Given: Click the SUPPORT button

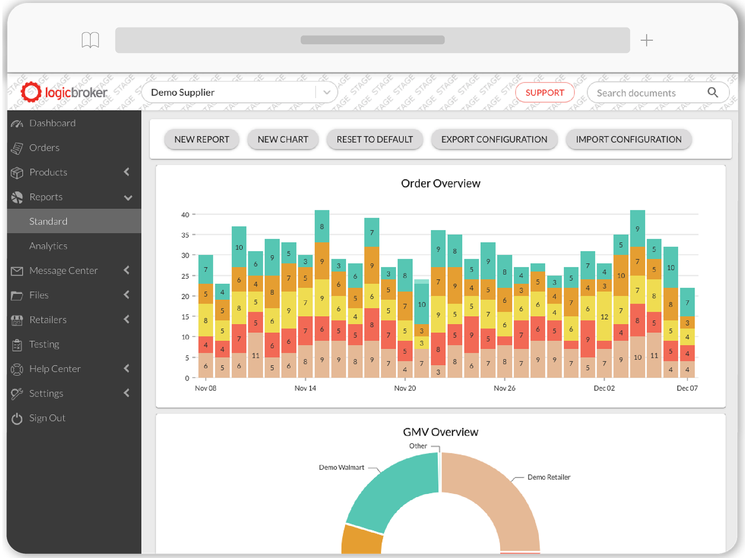Looking at the screenshot, I should (545, 93).
